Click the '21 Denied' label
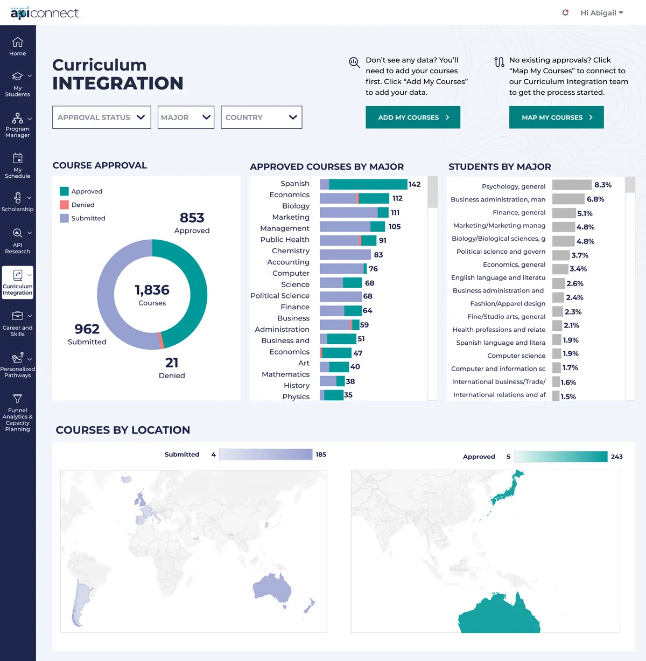Image resolution: width=646 pixels, height=661 pixels. point(172,368)
